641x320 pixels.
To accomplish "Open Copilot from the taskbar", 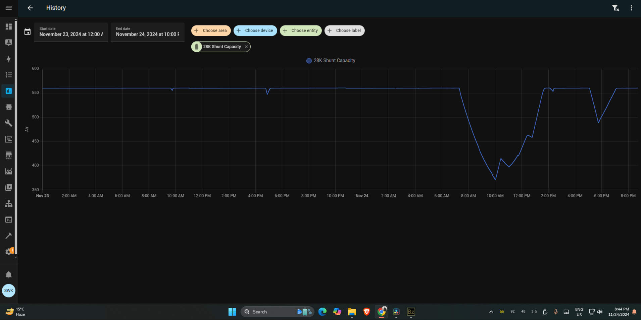I will 337,312.
